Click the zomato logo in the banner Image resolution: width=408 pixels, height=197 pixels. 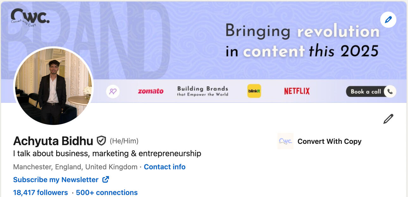point(151,91)
